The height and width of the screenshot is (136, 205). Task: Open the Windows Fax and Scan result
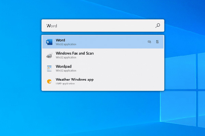[103, 55]
